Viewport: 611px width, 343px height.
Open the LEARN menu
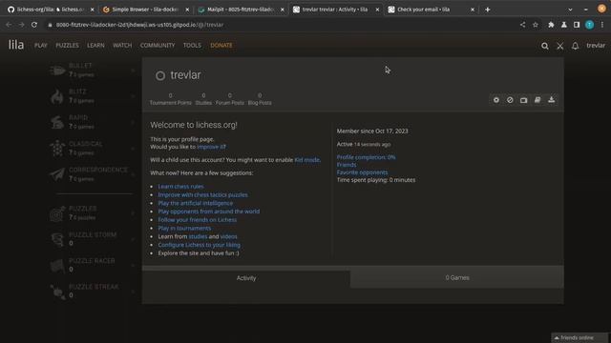click(95, 46)
